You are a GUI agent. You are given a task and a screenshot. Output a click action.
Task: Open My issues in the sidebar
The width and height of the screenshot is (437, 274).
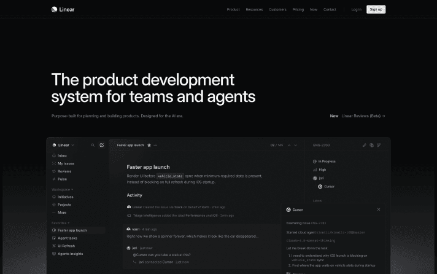(x=63, y=163)
